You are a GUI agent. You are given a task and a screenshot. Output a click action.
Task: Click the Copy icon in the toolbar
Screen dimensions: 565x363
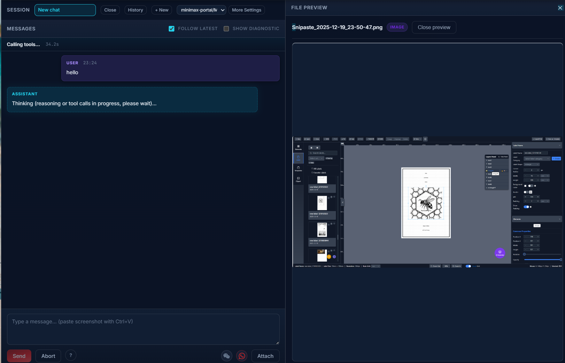pyautogui.click(x=352, y=139)
